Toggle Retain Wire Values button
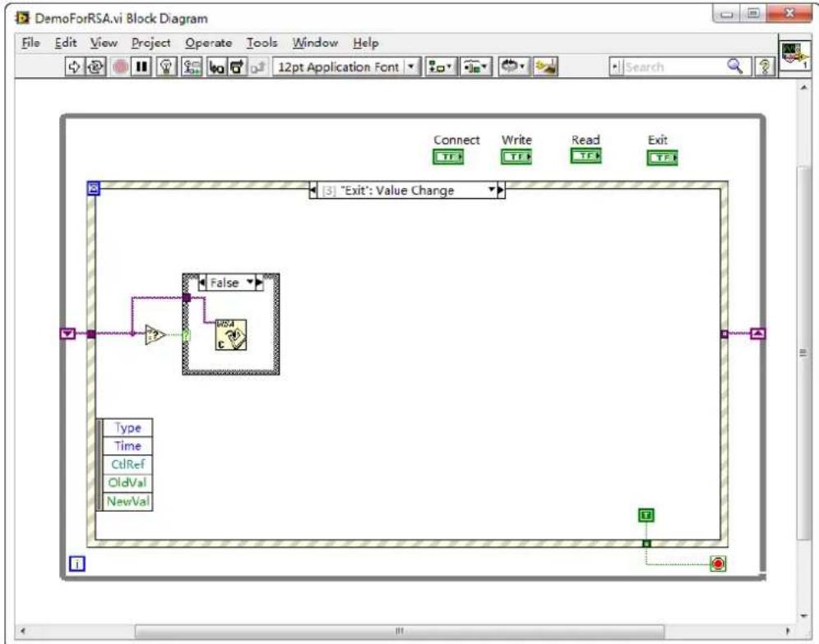This screenshot has width=819, height=644. point(192,67)
